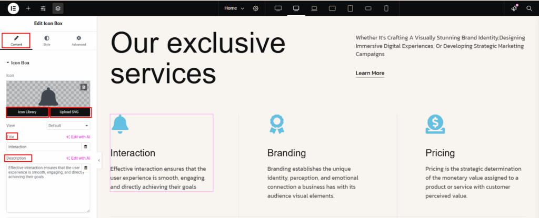Viewport: 539px width, 218px height.
Task: Click the Icon Library button
Action: click(27, 112)
